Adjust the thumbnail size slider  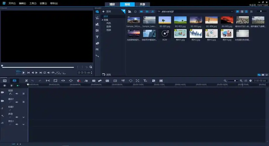(261, 11)
